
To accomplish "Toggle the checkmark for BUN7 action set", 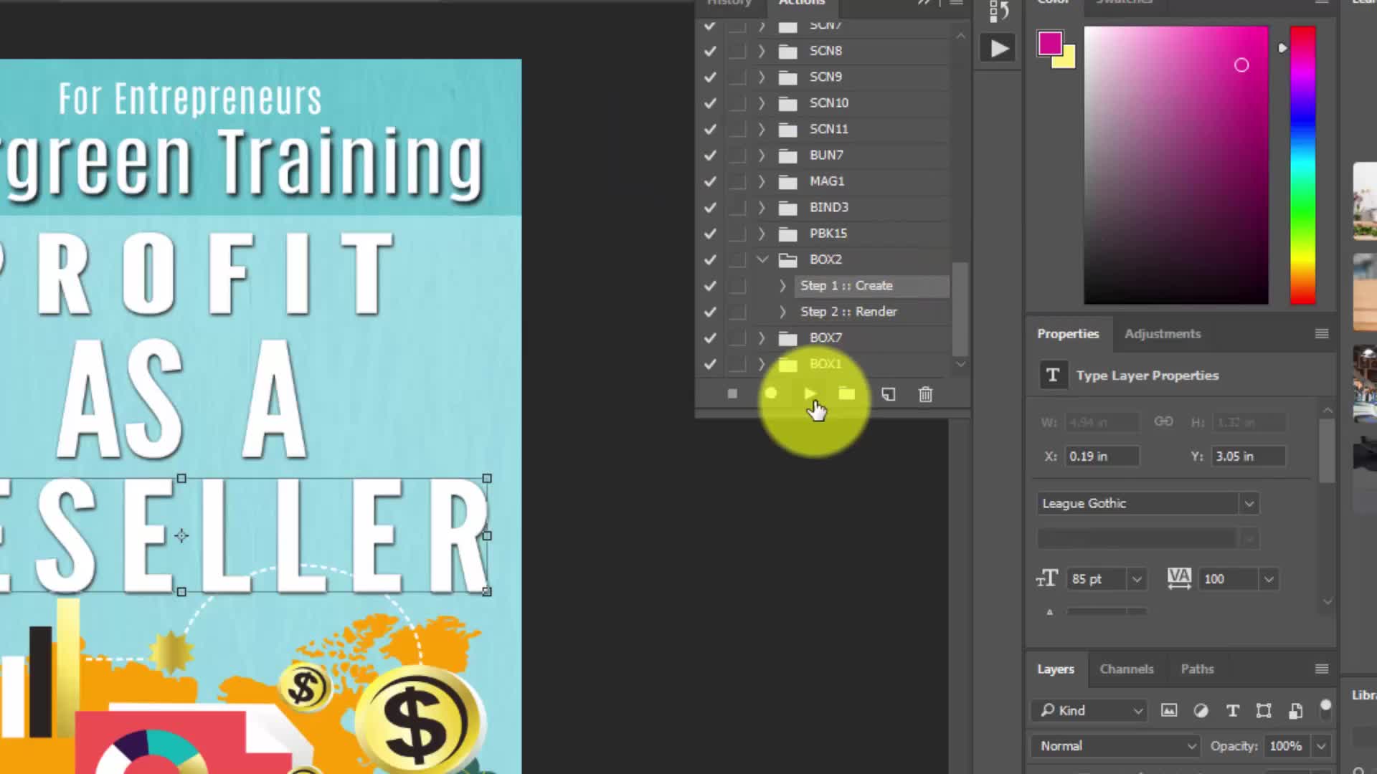I will tap(710, 156).
